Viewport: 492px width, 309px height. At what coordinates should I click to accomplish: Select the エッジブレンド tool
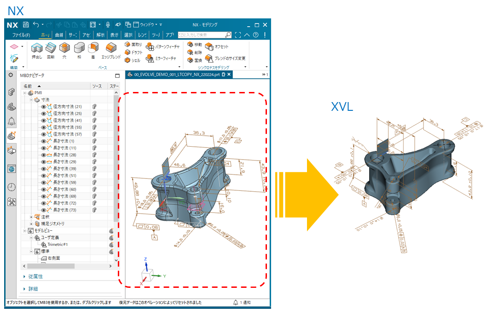click(x=111, y=51)
